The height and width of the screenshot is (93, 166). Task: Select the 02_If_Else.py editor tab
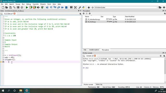point(9,14)
